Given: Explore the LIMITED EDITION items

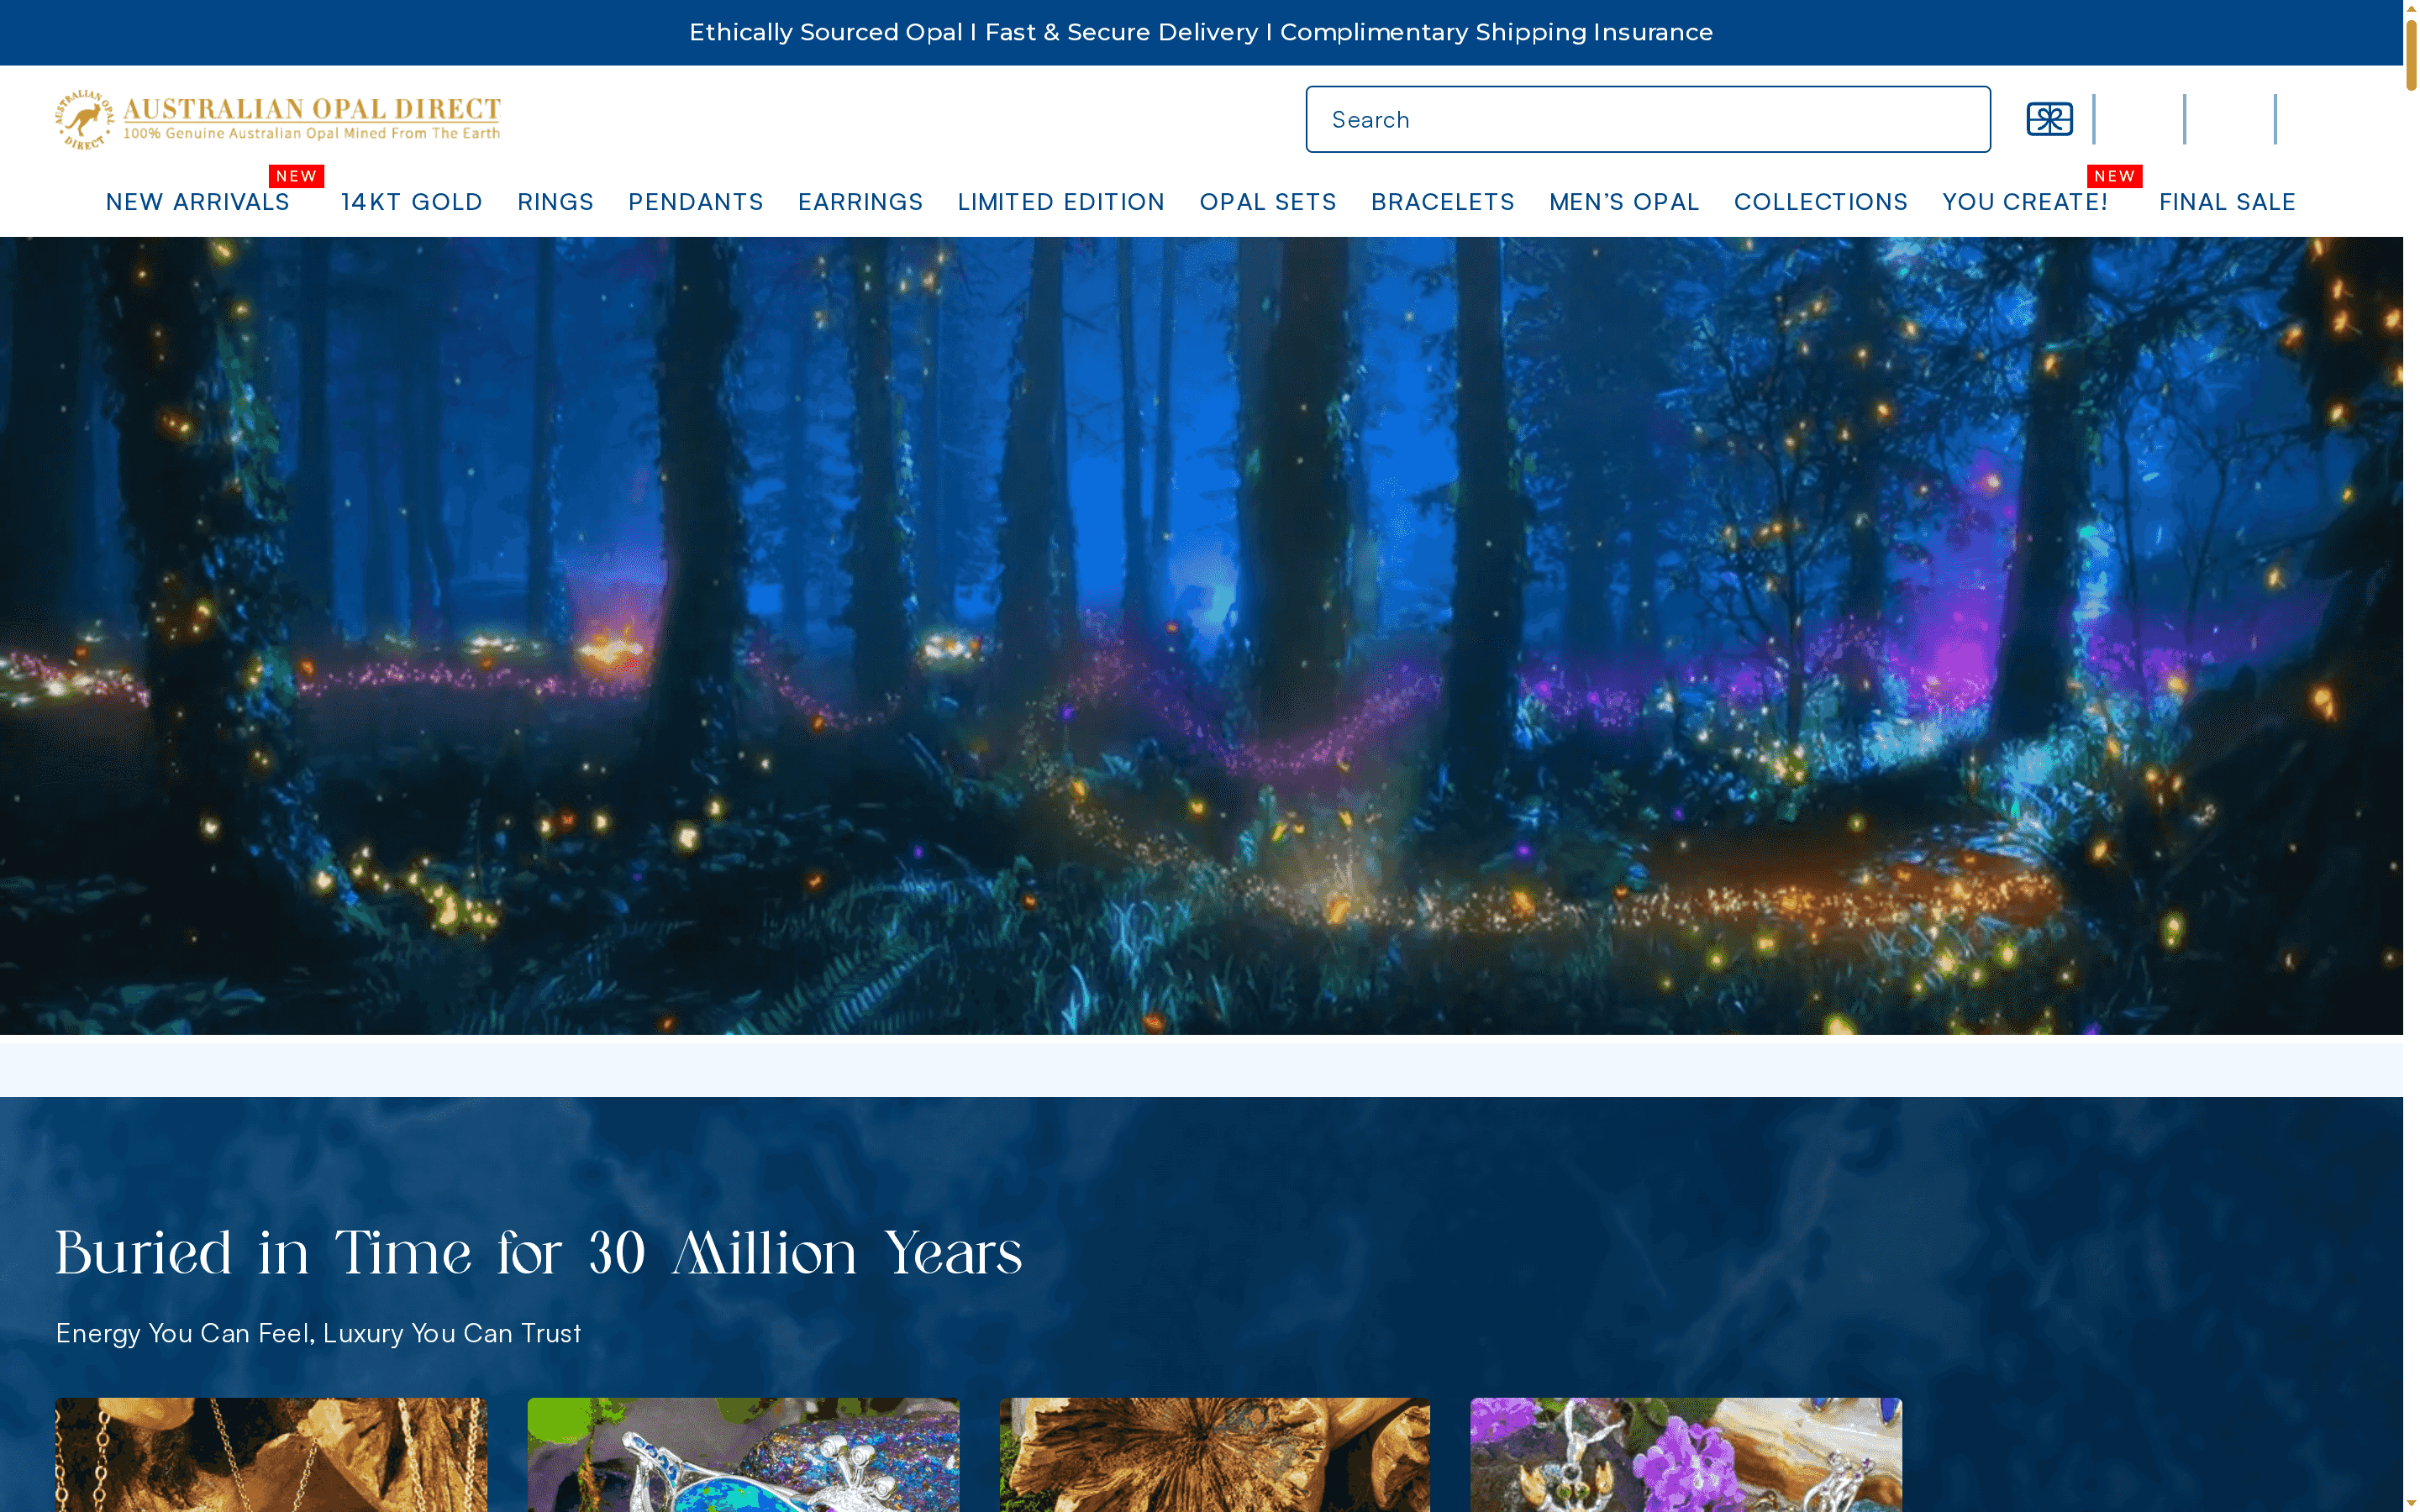Looking at the screenshot, I should click(x=1061, y=201).
